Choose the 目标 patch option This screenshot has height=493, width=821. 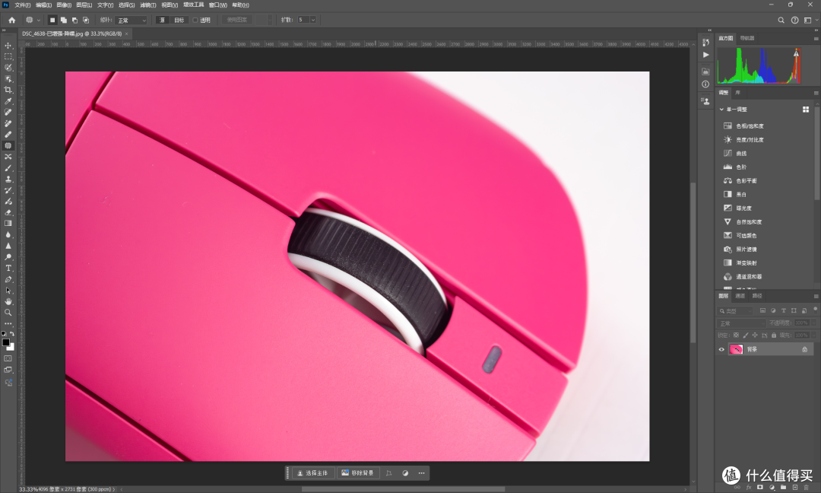tap(179, 20)
